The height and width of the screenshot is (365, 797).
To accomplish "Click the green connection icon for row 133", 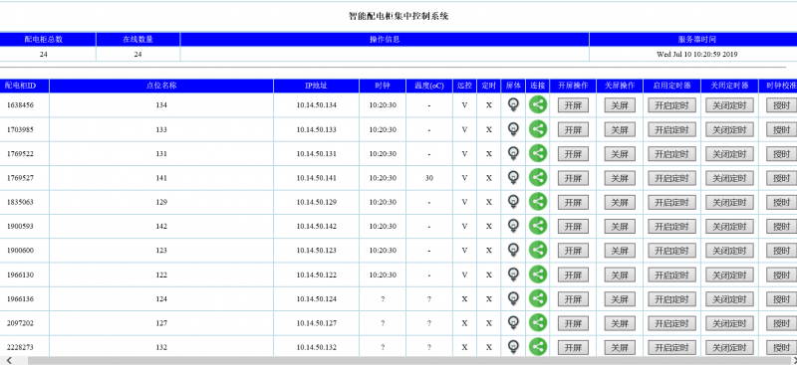I will point(538,129).
